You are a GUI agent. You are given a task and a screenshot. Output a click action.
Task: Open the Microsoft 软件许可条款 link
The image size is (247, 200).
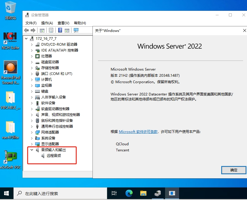click(x=138, y=131)
